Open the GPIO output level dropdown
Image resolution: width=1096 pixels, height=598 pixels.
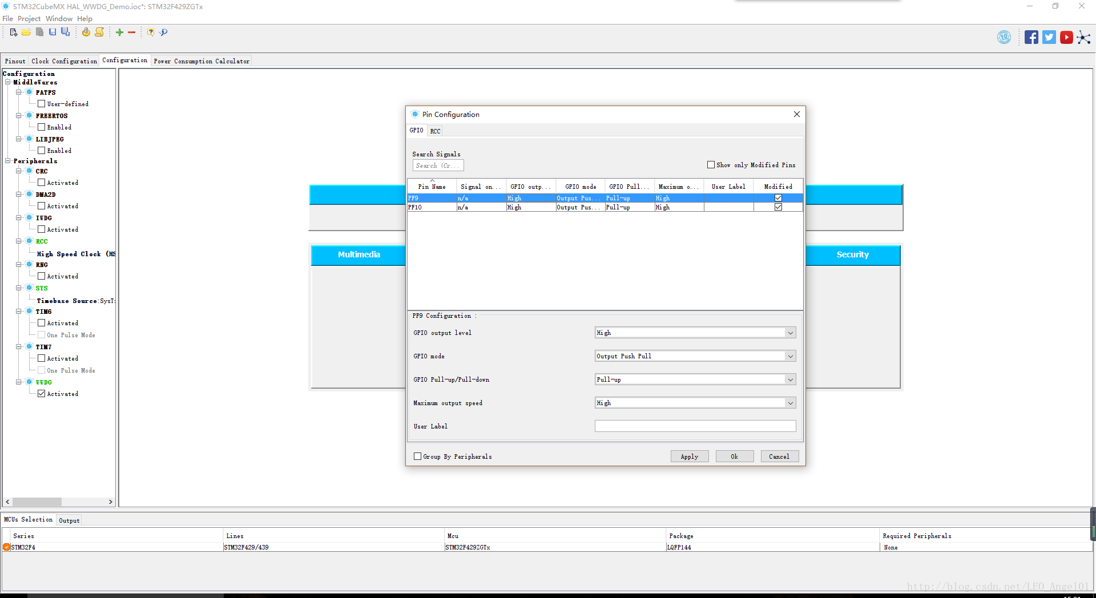(x=791, y=333)
